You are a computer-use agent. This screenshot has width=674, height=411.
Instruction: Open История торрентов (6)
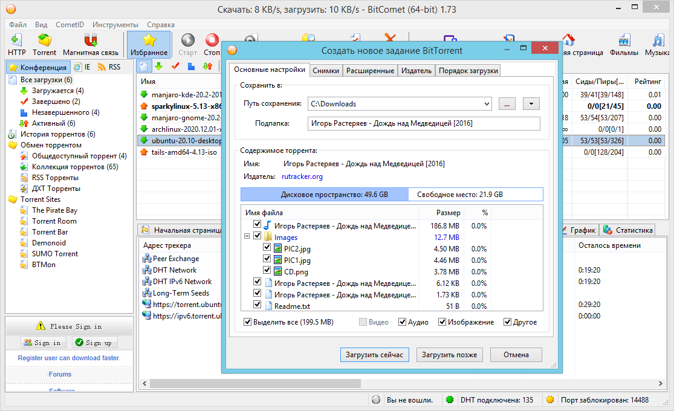57,134
